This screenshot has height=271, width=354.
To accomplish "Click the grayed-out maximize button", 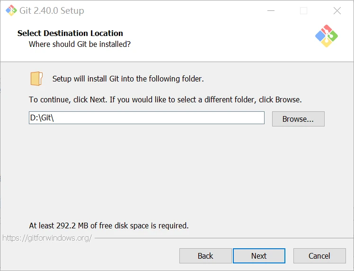I will point(303,10).
